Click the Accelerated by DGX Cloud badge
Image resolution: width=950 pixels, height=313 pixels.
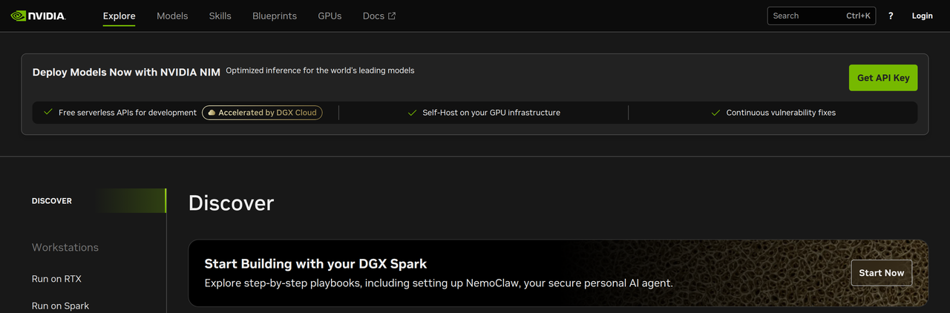click(x=262, y=113)
